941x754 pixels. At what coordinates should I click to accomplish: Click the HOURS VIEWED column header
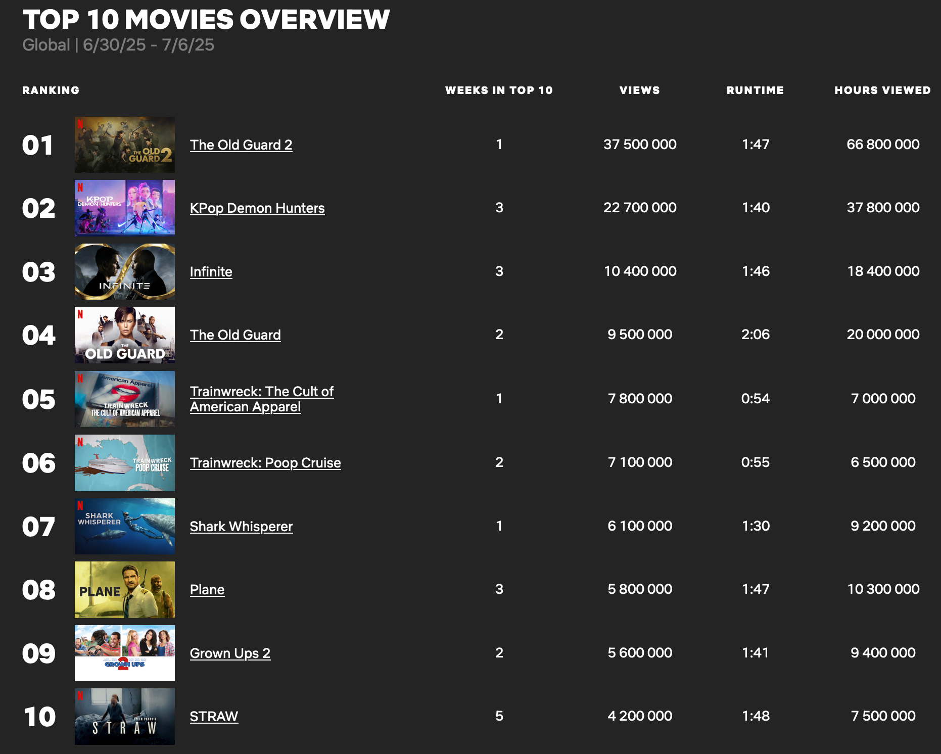883,90
